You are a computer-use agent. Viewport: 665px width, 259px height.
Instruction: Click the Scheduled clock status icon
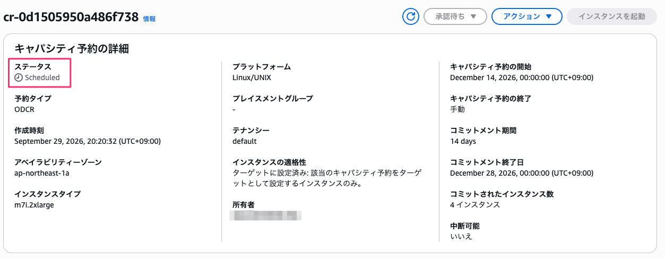(x=19, y=77)
